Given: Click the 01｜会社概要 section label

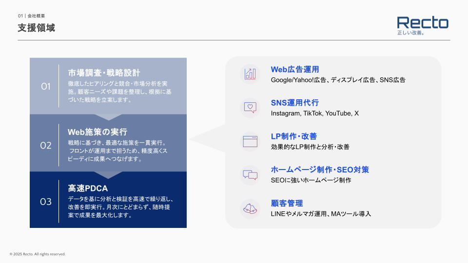Looking at the screenshot, I should pos(31,16).
